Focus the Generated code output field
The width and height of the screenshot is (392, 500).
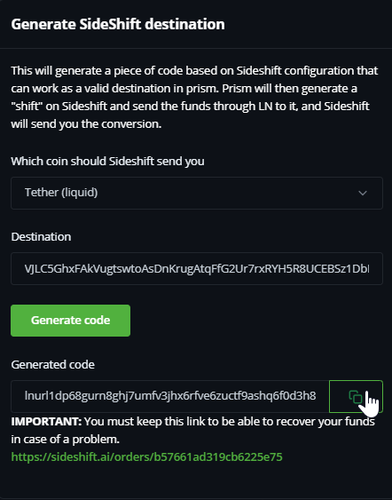170,396
